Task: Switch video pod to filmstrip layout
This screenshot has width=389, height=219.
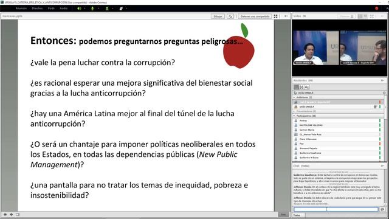Action: [x=365, y=16]
